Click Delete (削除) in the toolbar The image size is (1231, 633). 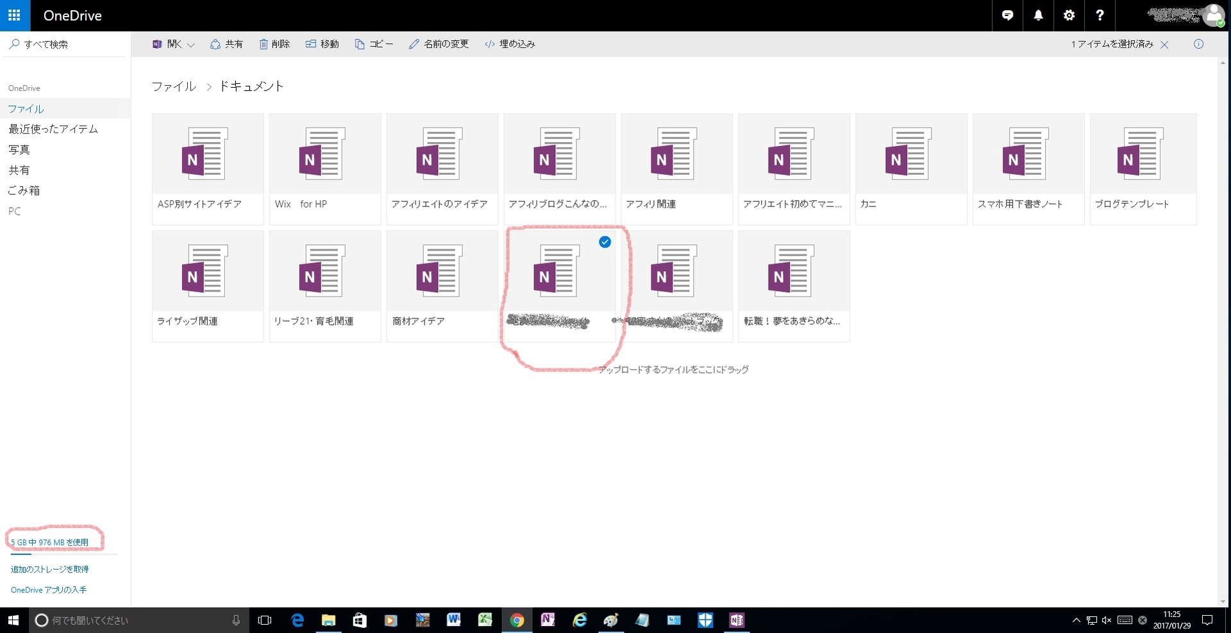274,44
